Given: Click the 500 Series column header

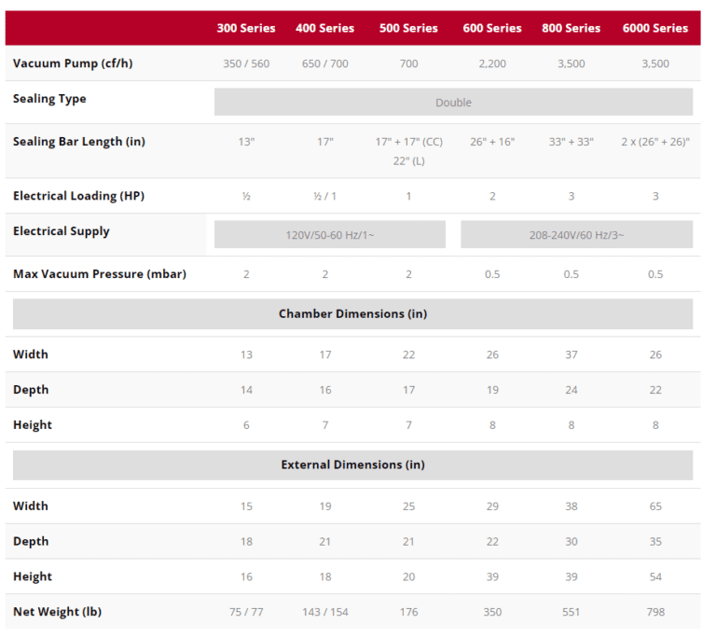Looking at the screenshot, I should [x=408, y=28].
